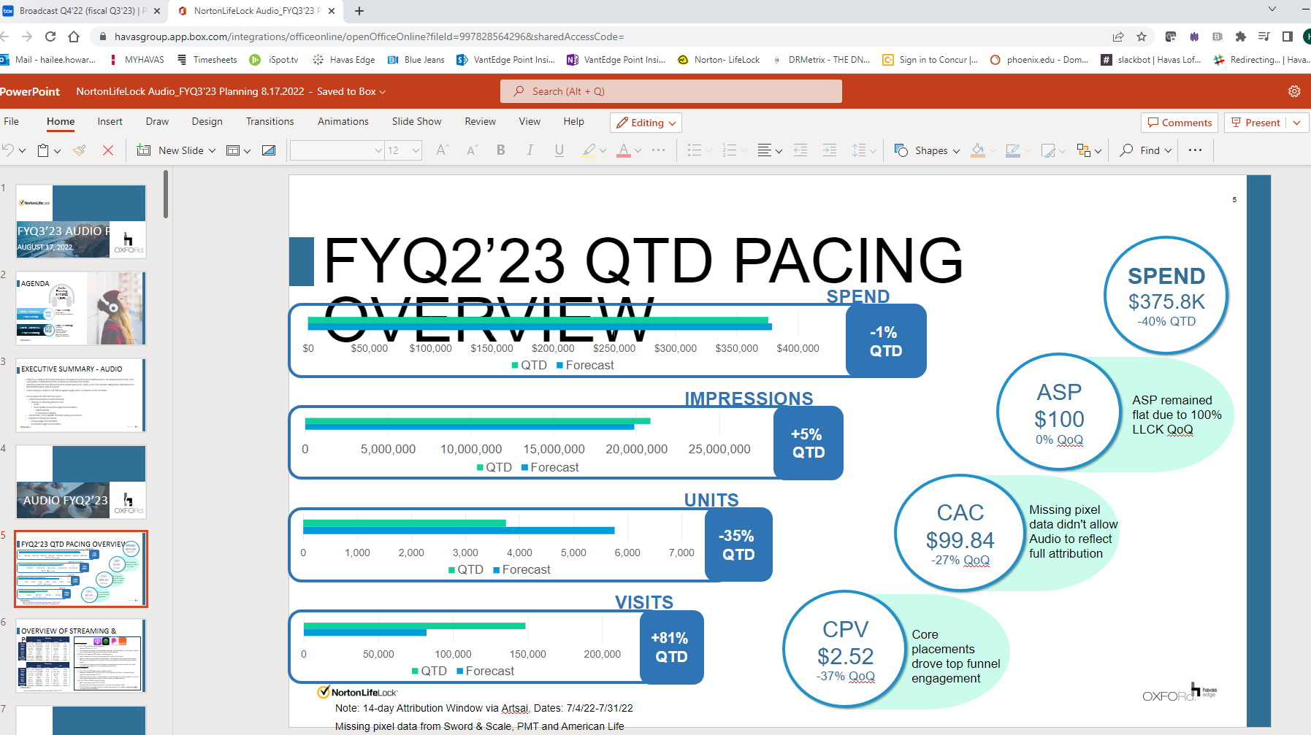Click the Designer background icon in toolbar
Viewport: 1311px width, 735px height.
point(269,150)
